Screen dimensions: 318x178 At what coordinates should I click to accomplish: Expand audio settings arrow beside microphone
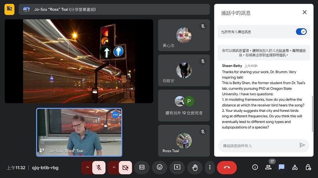[87, 167]
